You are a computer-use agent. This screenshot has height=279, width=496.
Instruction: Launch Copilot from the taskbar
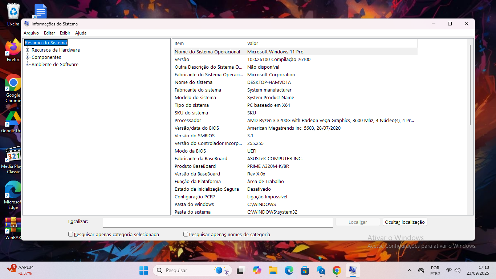(257, 270)
